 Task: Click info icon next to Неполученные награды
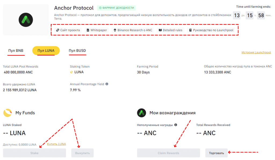coord(176,125)
